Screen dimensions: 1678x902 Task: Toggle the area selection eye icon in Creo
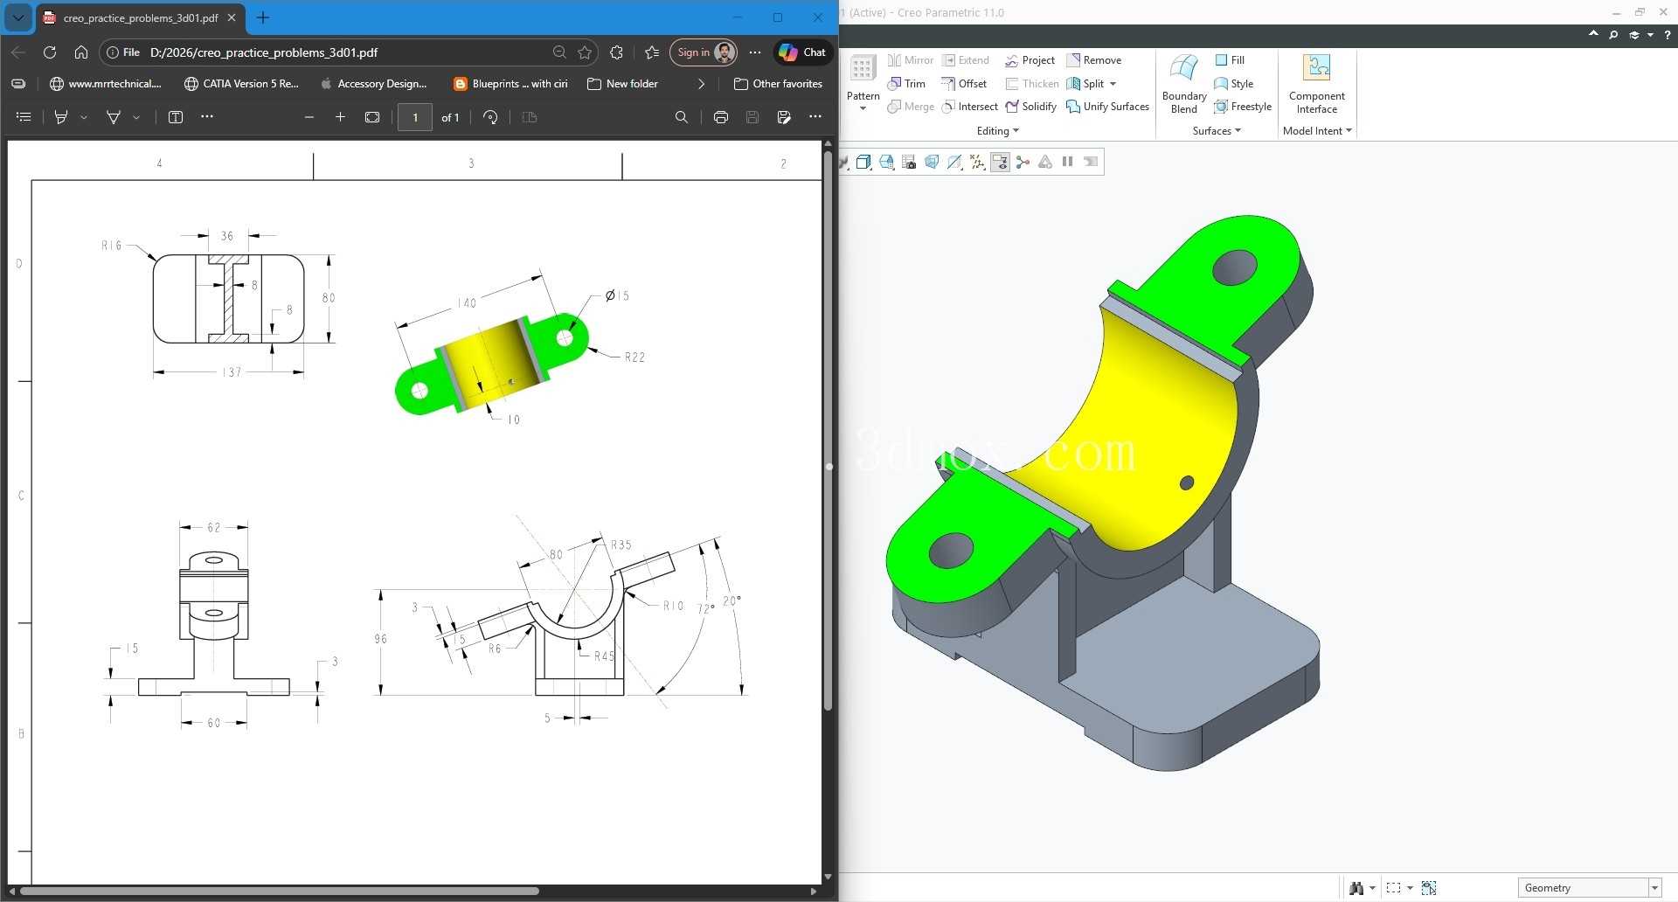[x=1429, y=888]
